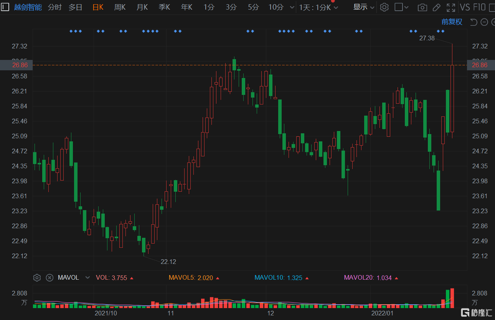The image size is (495, 320).
Task: Switch to 多日 multi-day view
Action: [x=75, y=7]
